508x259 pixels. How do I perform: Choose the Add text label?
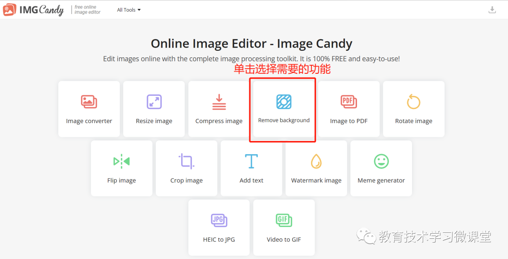click(251, 181)
